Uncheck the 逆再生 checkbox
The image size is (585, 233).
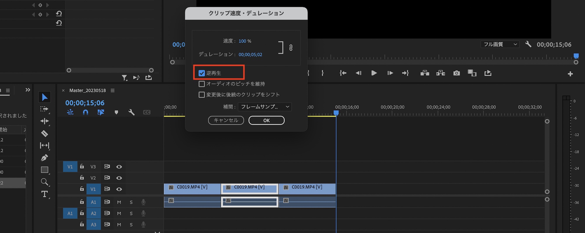coord(202,73)
